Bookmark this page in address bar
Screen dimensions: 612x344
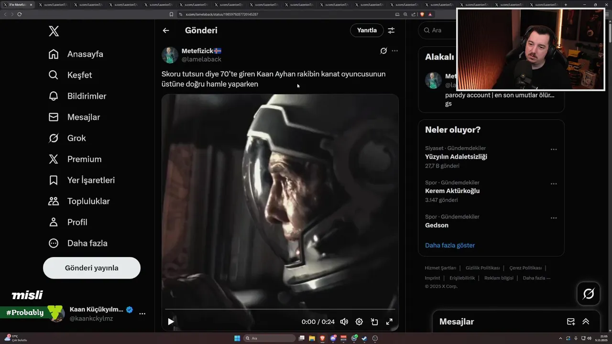point(172,14)
